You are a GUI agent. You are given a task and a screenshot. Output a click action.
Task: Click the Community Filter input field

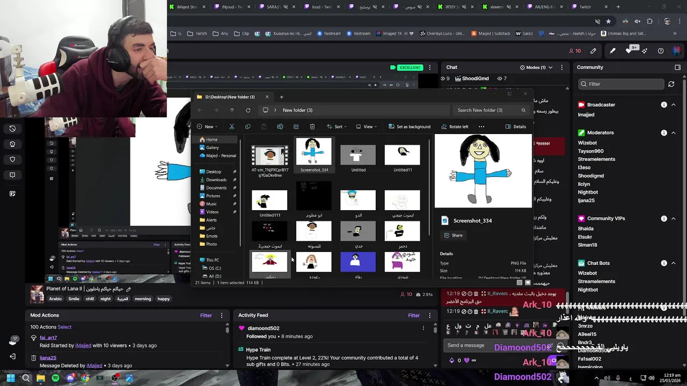click(621, 84)
